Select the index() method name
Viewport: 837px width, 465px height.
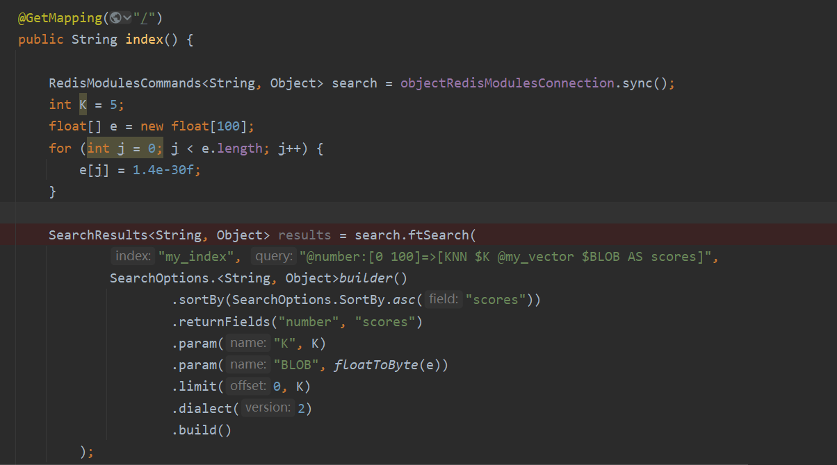pyautogui.click(x=143, y=39)
